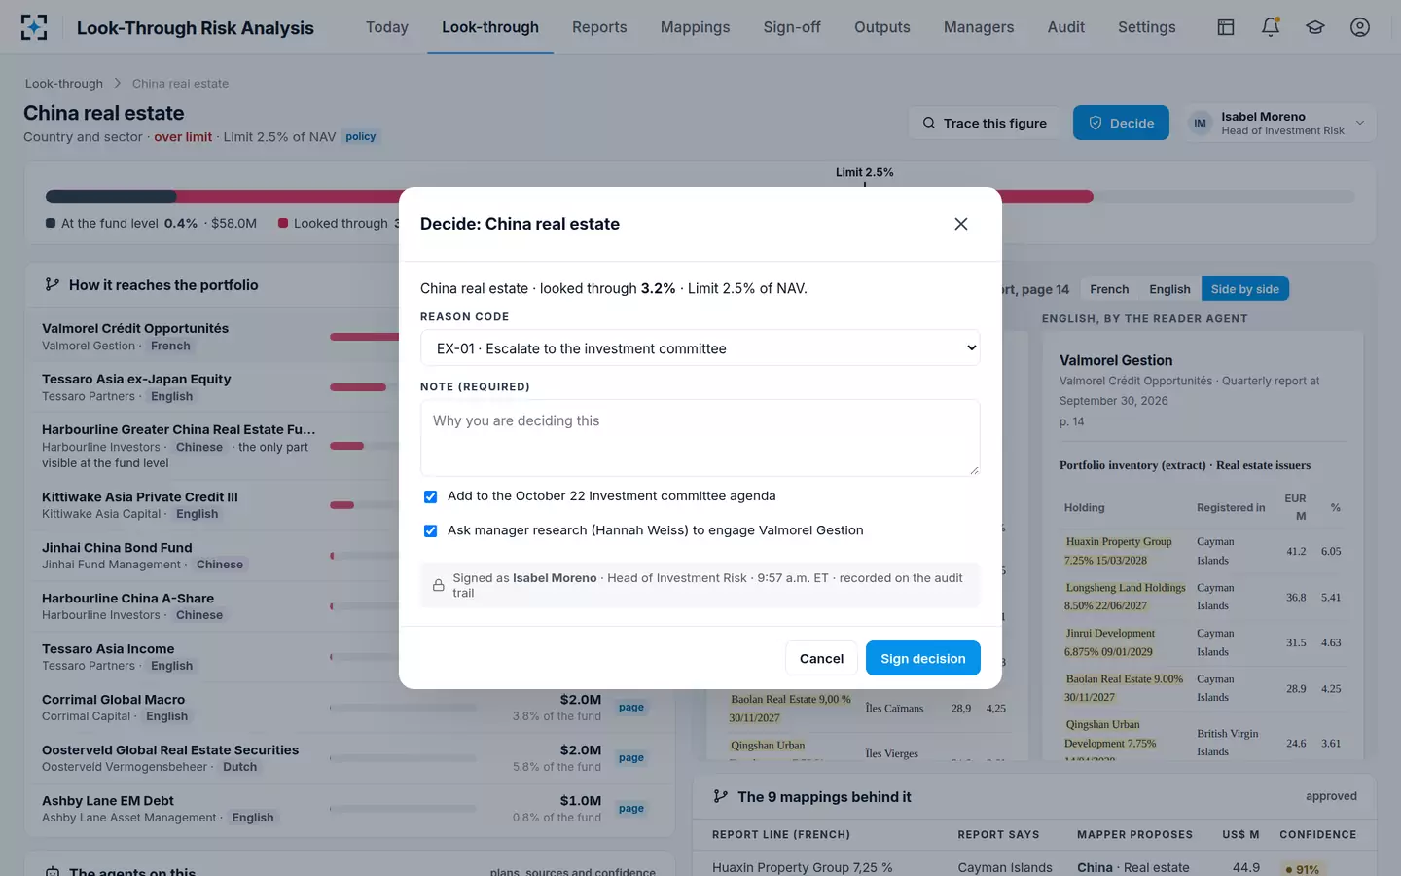Click the lock icon beside the signed-as note
This screenshot has height=876, width=1401.
click(x=439, y=585)
